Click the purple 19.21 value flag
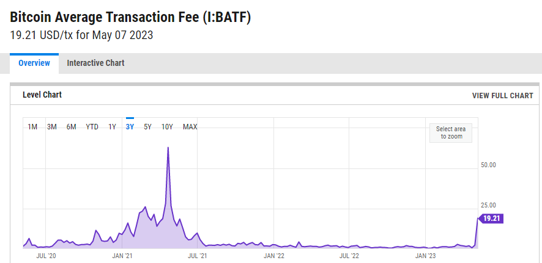The image size is (542, 263). coord(492,218)
